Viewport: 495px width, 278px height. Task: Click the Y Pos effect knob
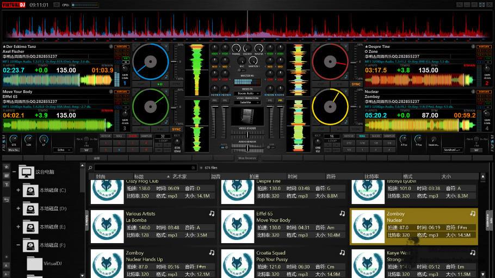pos(418,139)
